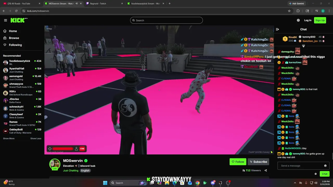Image resolution: width=333 pixels, height=187 pixels.
Task: Go back in browser history
Action: 4,11
